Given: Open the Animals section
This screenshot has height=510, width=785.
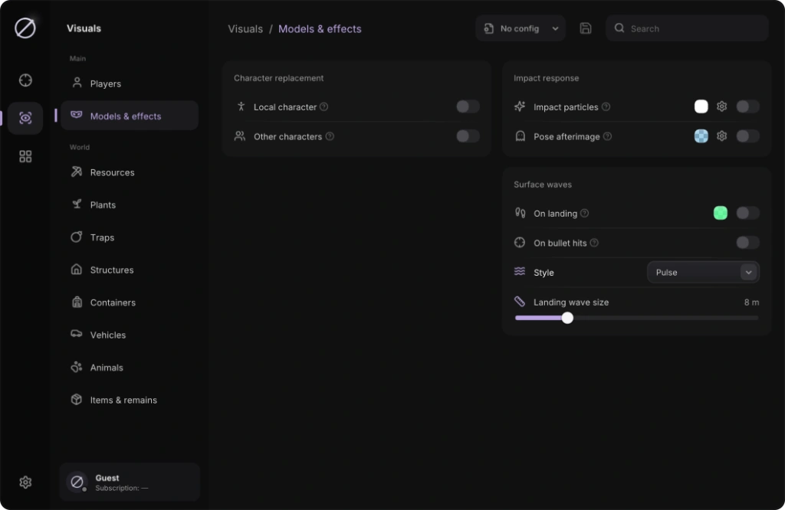Looking at the screenshot, I should tap(130, 368).
